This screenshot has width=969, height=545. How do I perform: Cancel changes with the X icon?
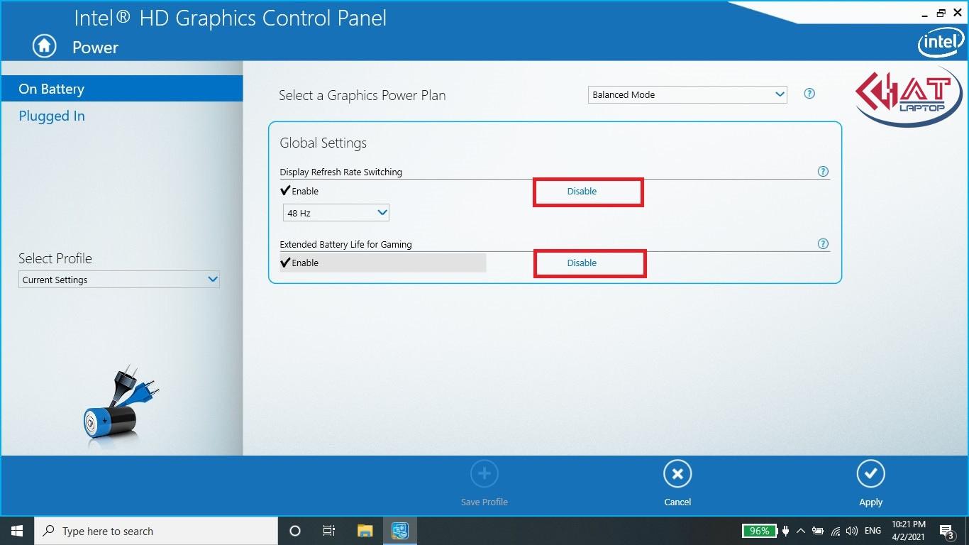[x=677, y=474]
